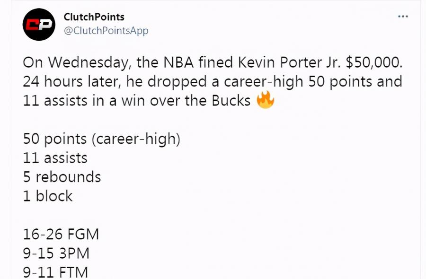The width and height of the screenshot is (426, 279).
Task: Click the "9-15 3PM" shooting line
Action: point(56,253)
